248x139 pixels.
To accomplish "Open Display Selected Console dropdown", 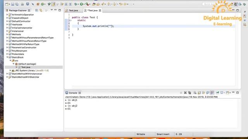I will pos(224,93).
